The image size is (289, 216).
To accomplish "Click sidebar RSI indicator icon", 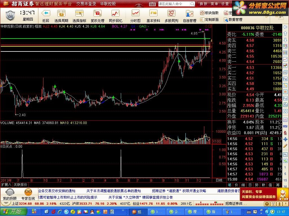I will (285, 126).
